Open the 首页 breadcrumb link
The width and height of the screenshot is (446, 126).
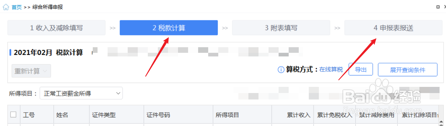click(x=16, y=7)
